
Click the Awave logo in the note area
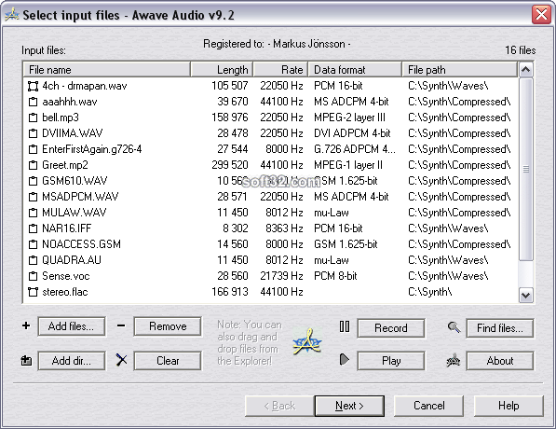coord(307,342)
